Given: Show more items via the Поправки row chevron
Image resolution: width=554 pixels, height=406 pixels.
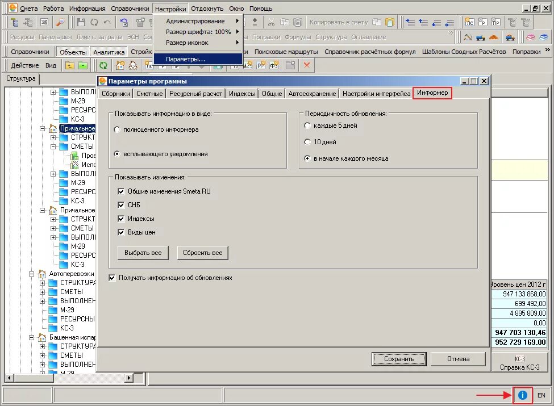Looking at the screenshot, I should [x=548, y=50].
